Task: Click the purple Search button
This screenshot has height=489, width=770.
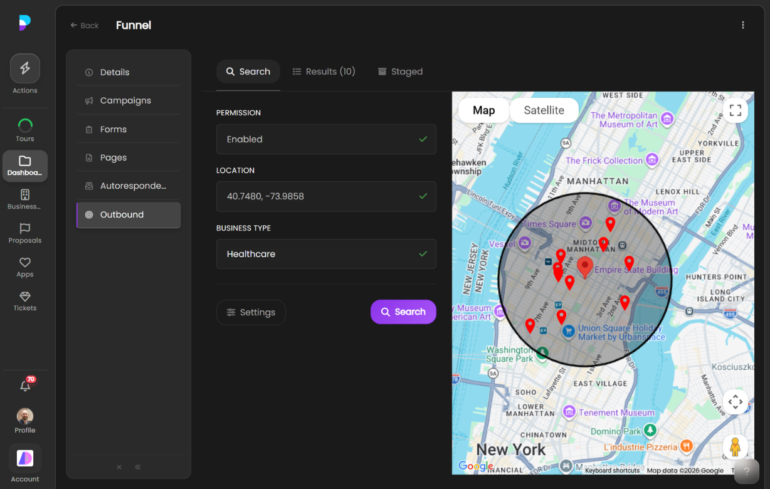Action: click(x=403, y=312)
